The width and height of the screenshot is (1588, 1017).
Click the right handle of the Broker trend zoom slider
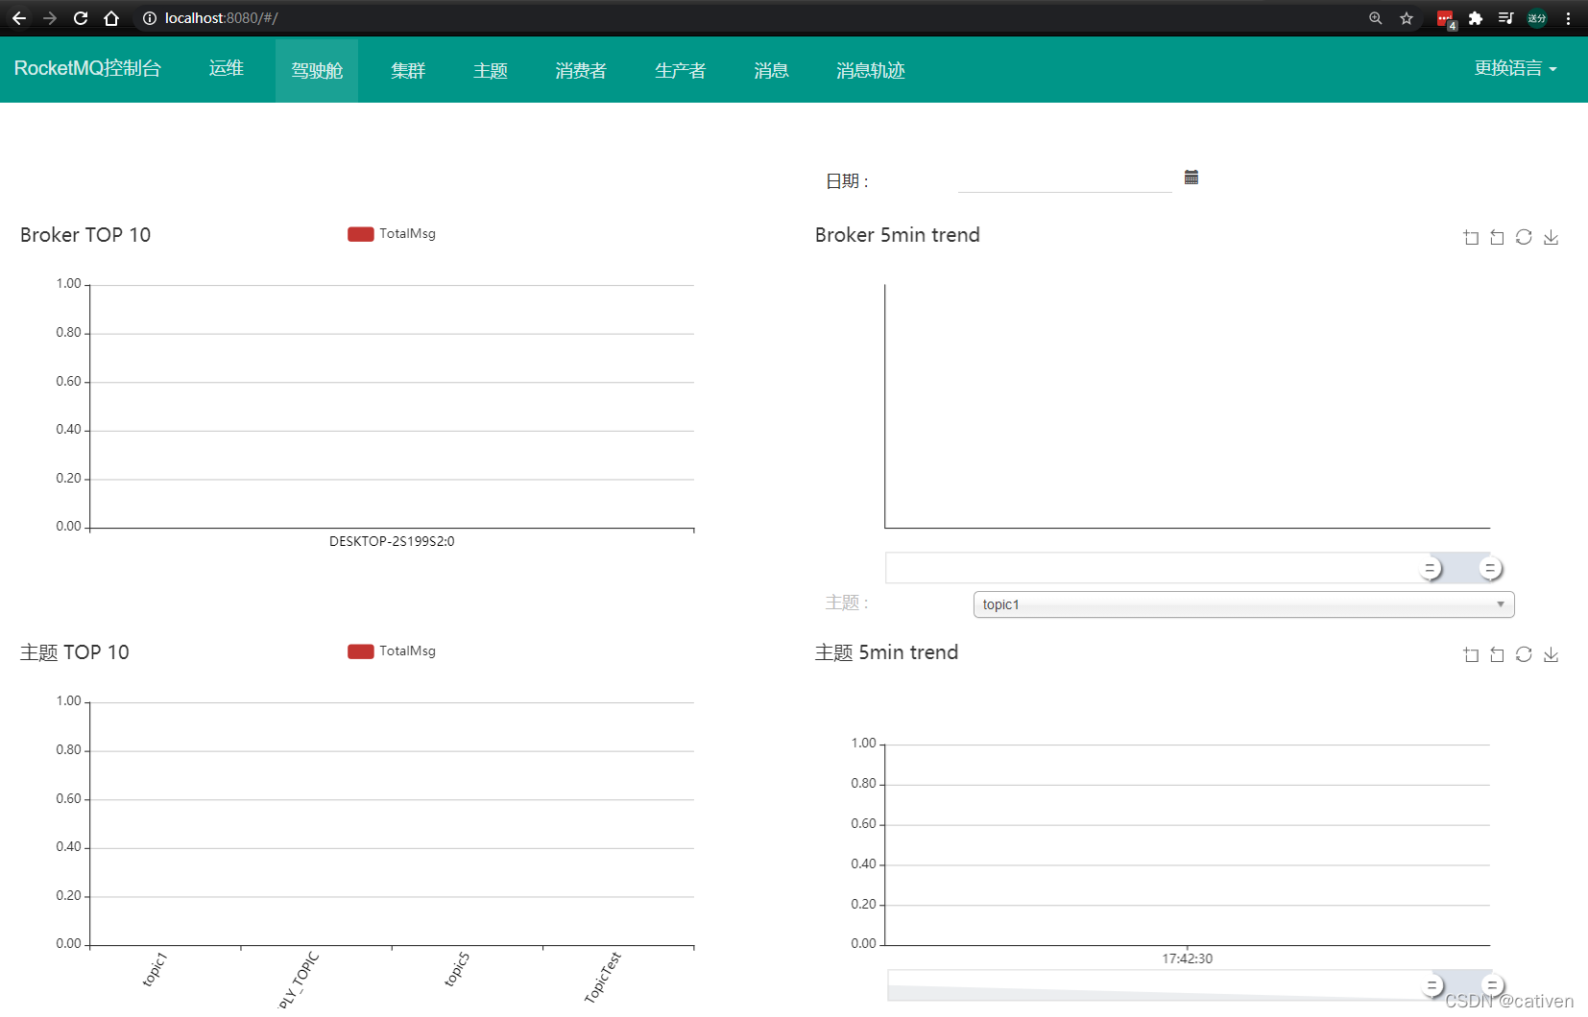1490,568
